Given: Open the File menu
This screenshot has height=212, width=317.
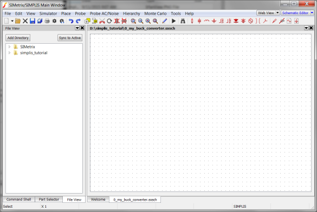Looking at the screenshot, I should (8, 14).
